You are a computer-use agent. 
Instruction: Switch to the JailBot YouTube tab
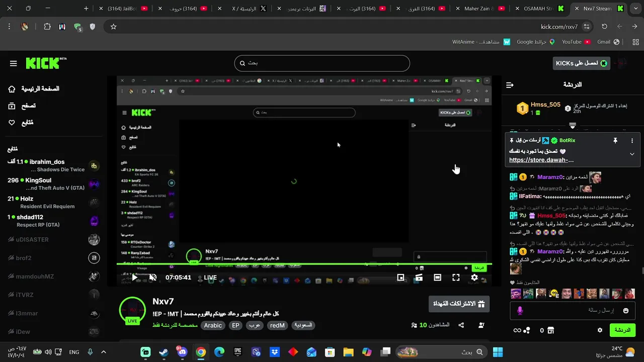click(123, 9)
